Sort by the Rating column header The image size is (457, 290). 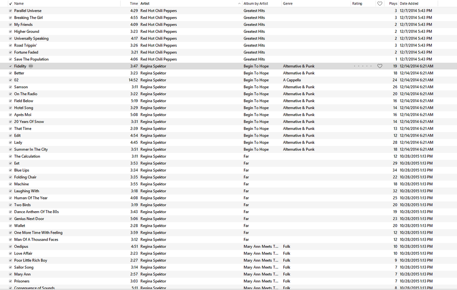pos(357,3)
